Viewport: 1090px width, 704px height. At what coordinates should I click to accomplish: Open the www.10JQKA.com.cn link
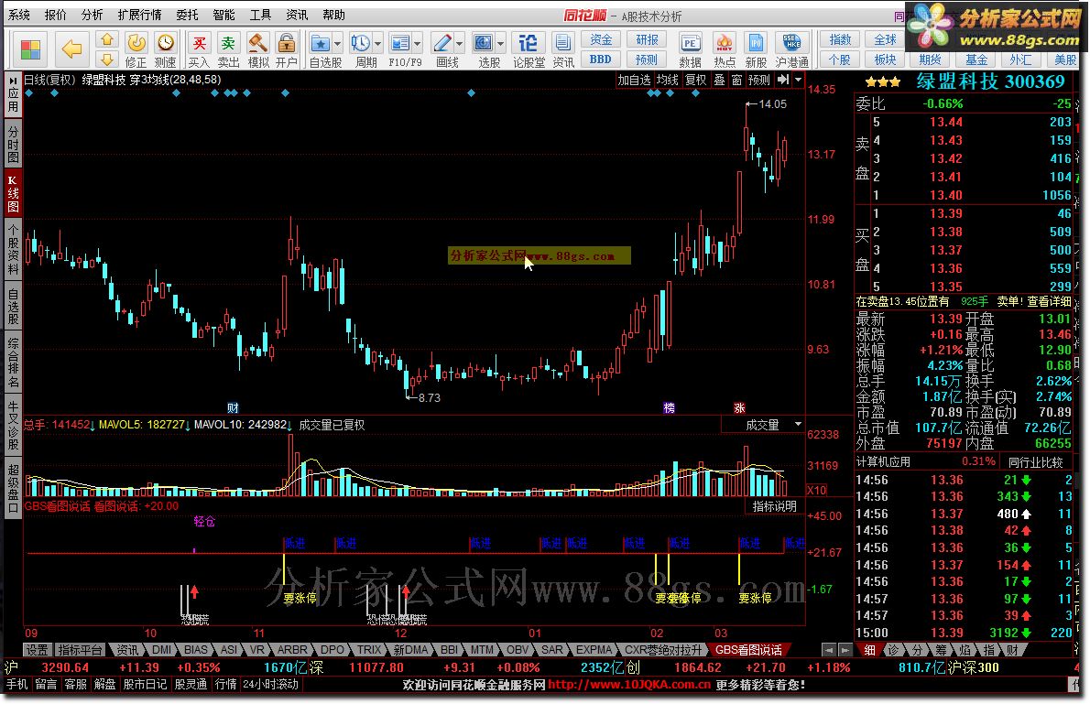coord(629,685)
